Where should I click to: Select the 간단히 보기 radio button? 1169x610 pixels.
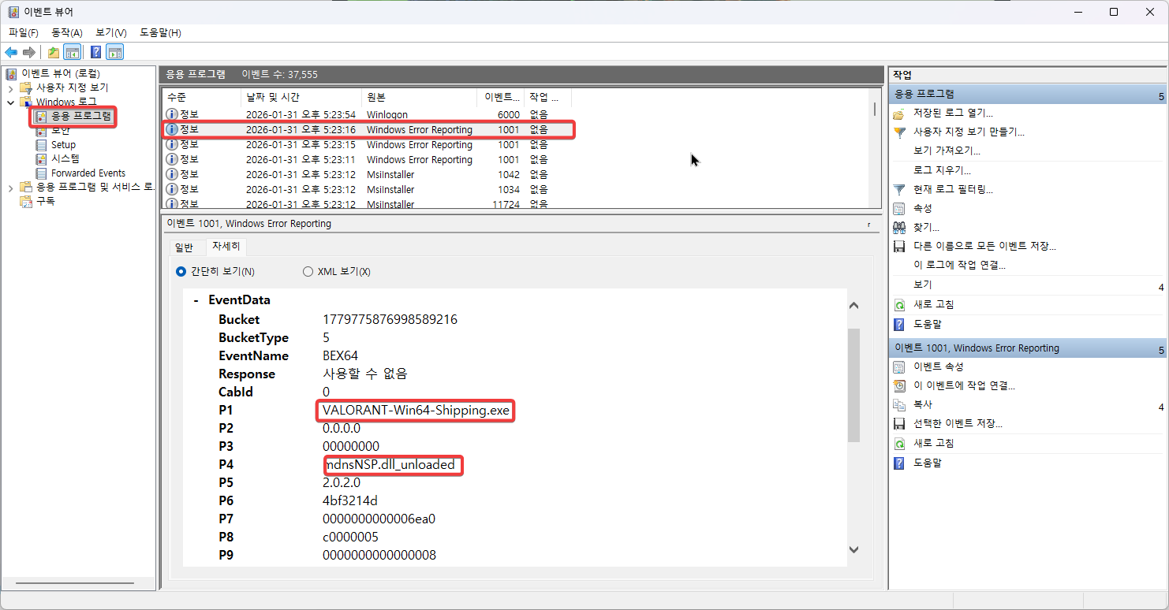coord(181,272)
